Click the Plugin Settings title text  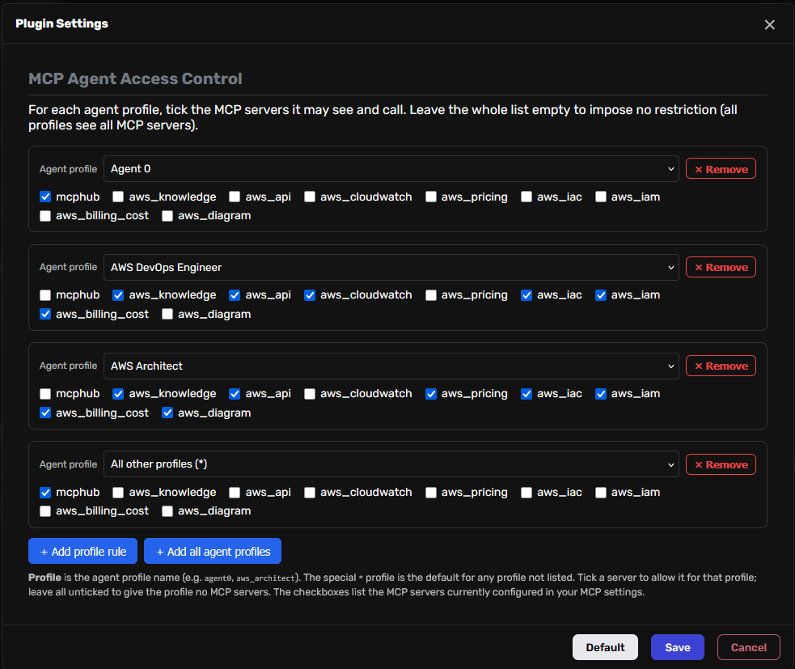click(x=61, y=23)
